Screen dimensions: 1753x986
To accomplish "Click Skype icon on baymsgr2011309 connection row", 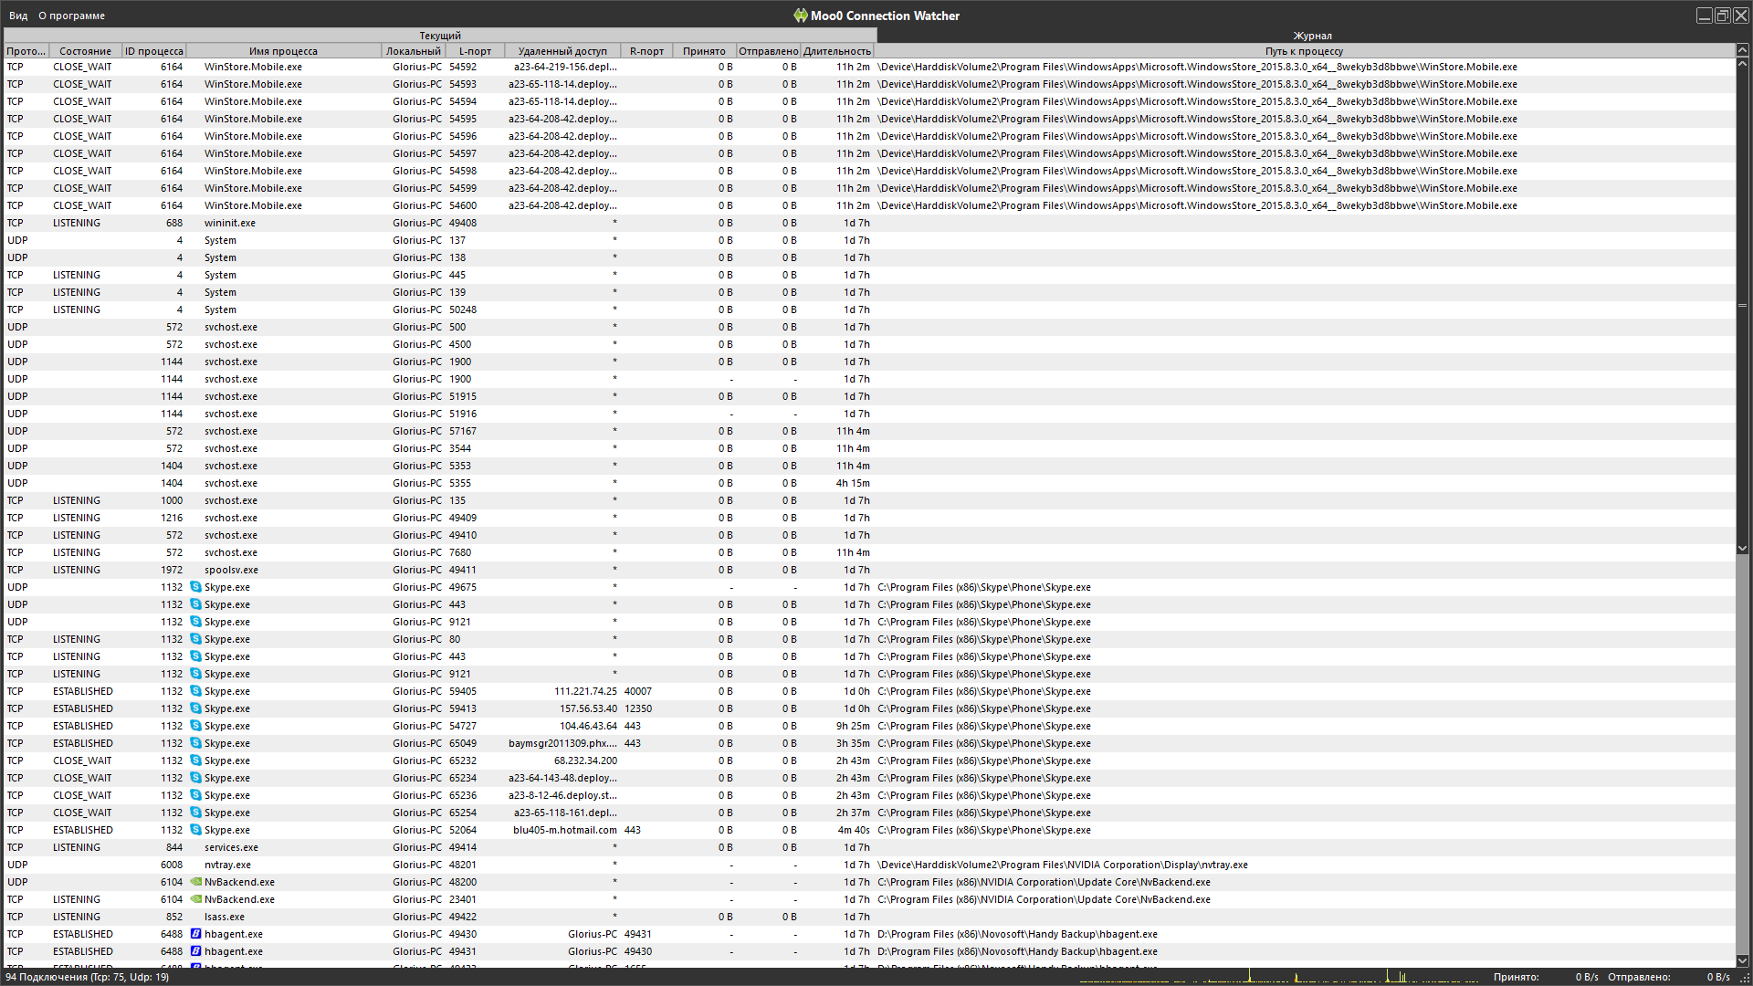I will pos(195,743).
